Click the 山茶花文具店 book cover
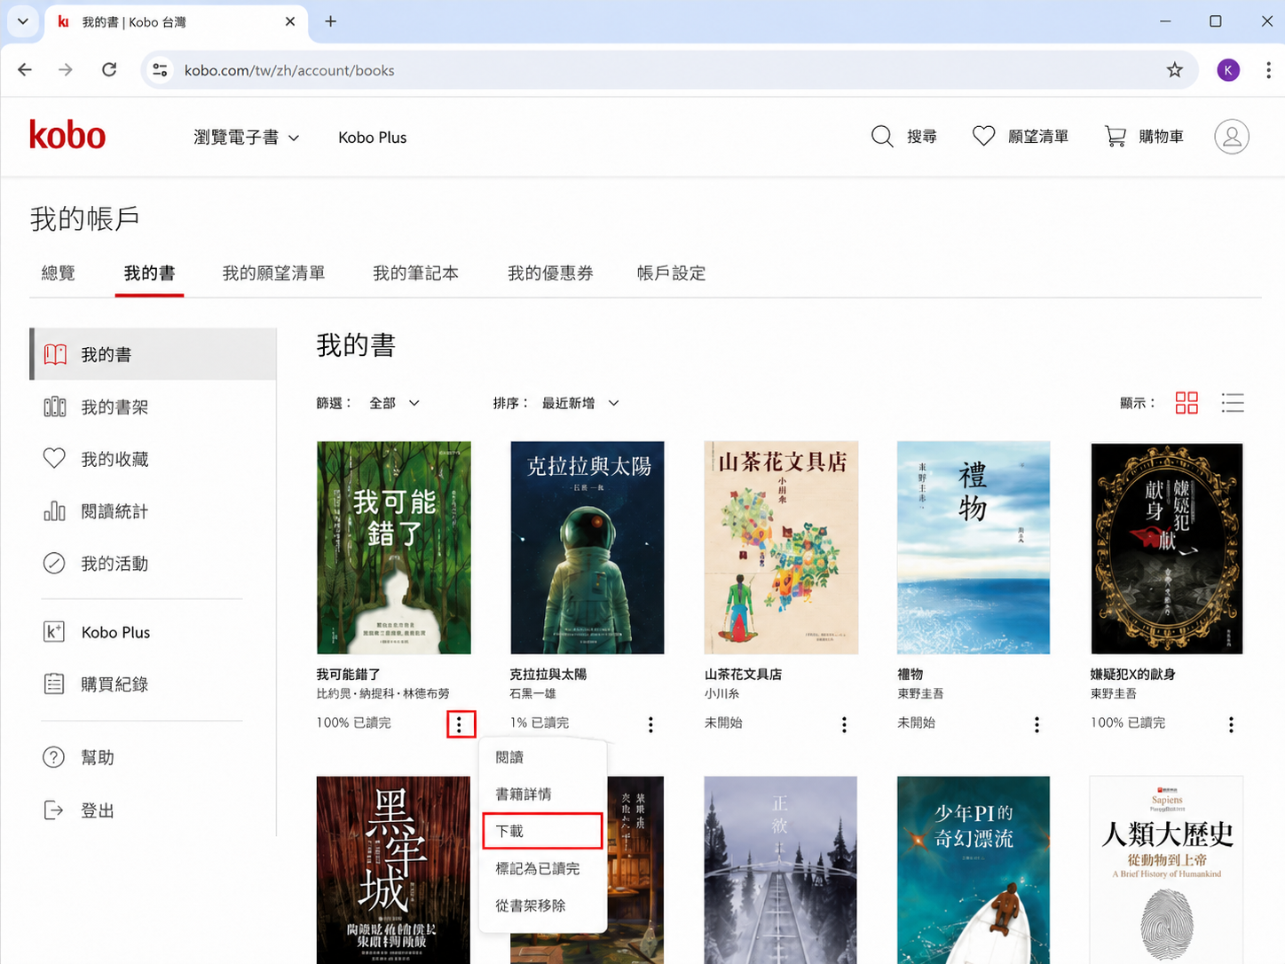Viewport: 1285px width, 964px height. pyautogui.click(x=781, y=548)
